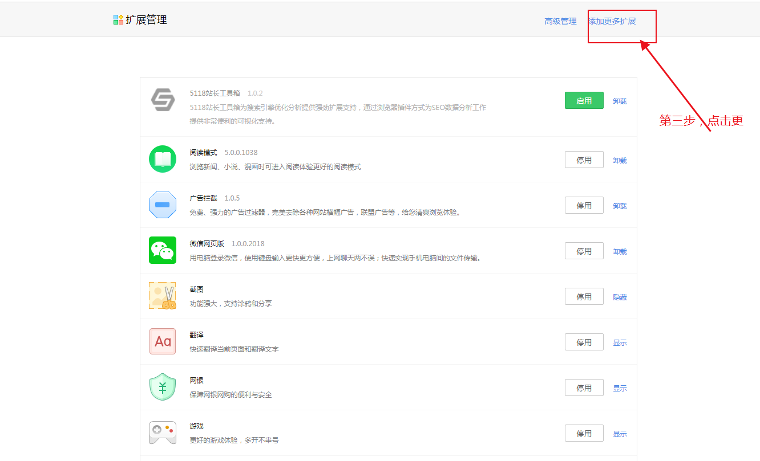This screenshot has height=461, width=760.
Task: Show the 网银 extension via 显示 link
Action: pos(620,388)
